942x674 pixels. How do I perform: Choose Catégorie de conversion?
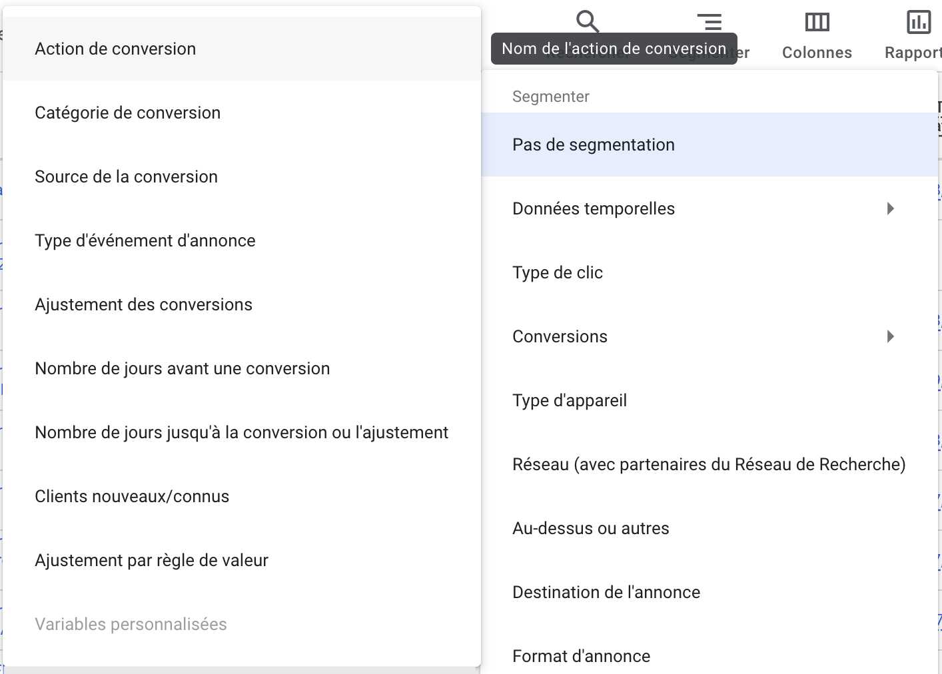[x=242, y=113]
